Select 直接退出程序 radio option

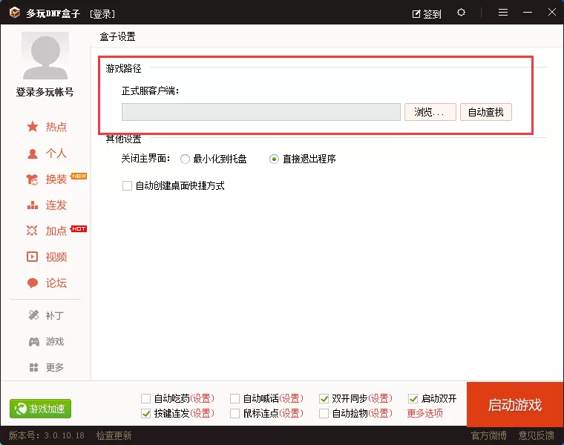pos(274,159)
